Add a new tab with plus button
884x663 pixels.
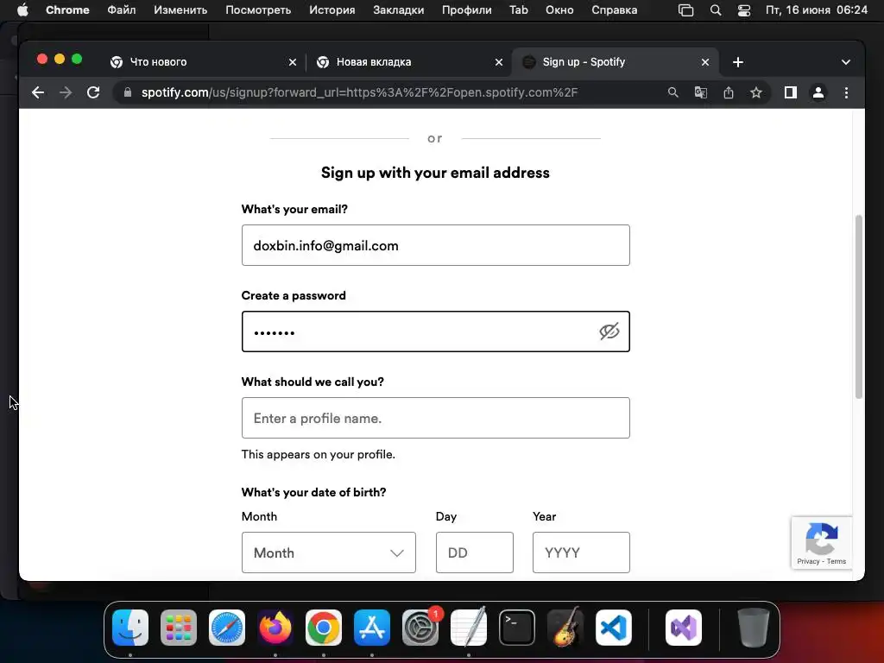pos(737,62)
